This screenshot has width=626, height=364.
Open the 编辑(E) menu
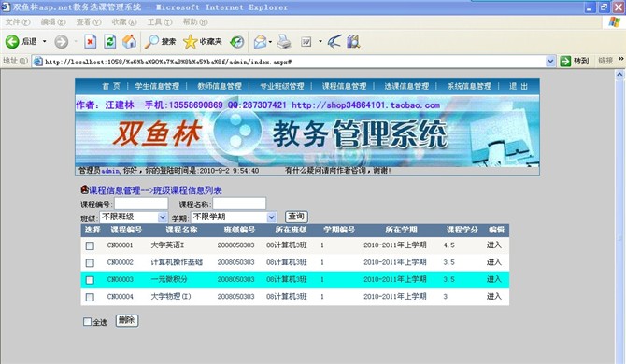coord(53,21)
